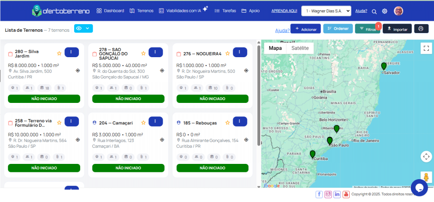Expand the chevron next to the eye icon
The width and height of the screenshot is (434, 202).
88,28
